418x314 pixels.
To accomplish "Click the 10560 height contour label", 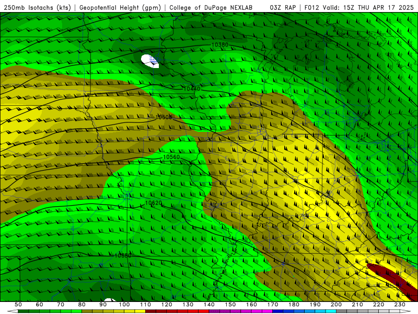I will tap(171, 157).
